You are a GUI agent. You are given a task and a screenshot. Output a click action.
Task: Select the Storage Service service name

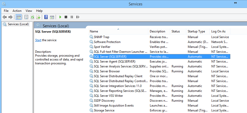104,110
